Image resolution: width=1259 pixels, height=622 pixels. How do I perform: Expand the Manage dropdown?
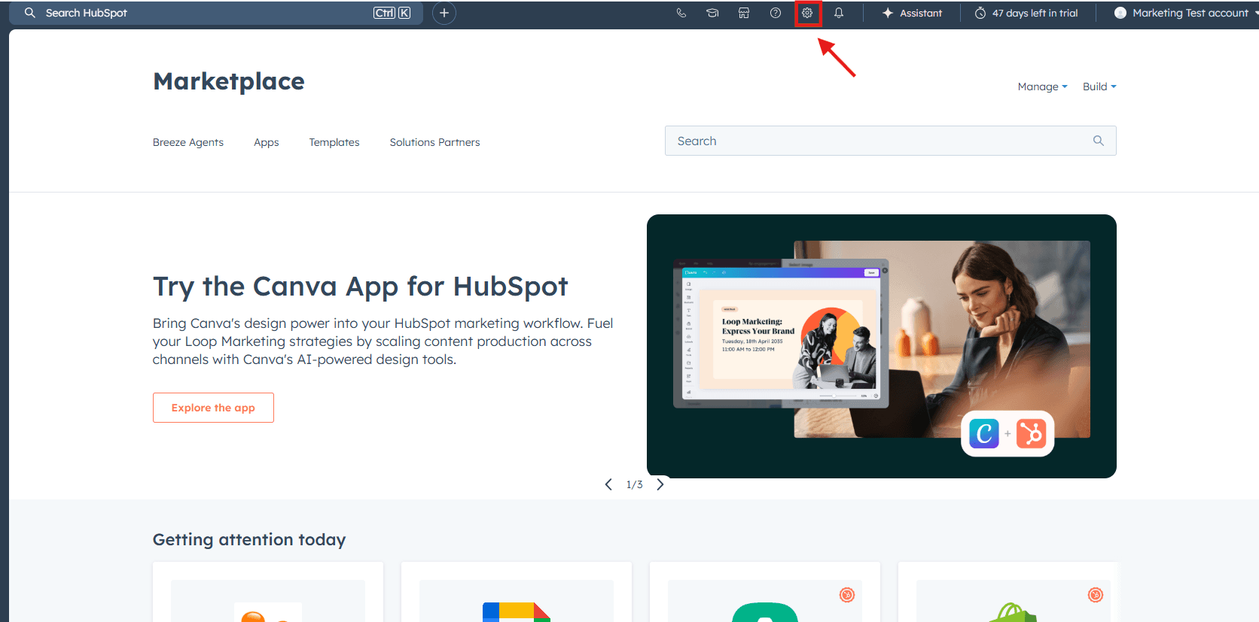(1043, 86)
